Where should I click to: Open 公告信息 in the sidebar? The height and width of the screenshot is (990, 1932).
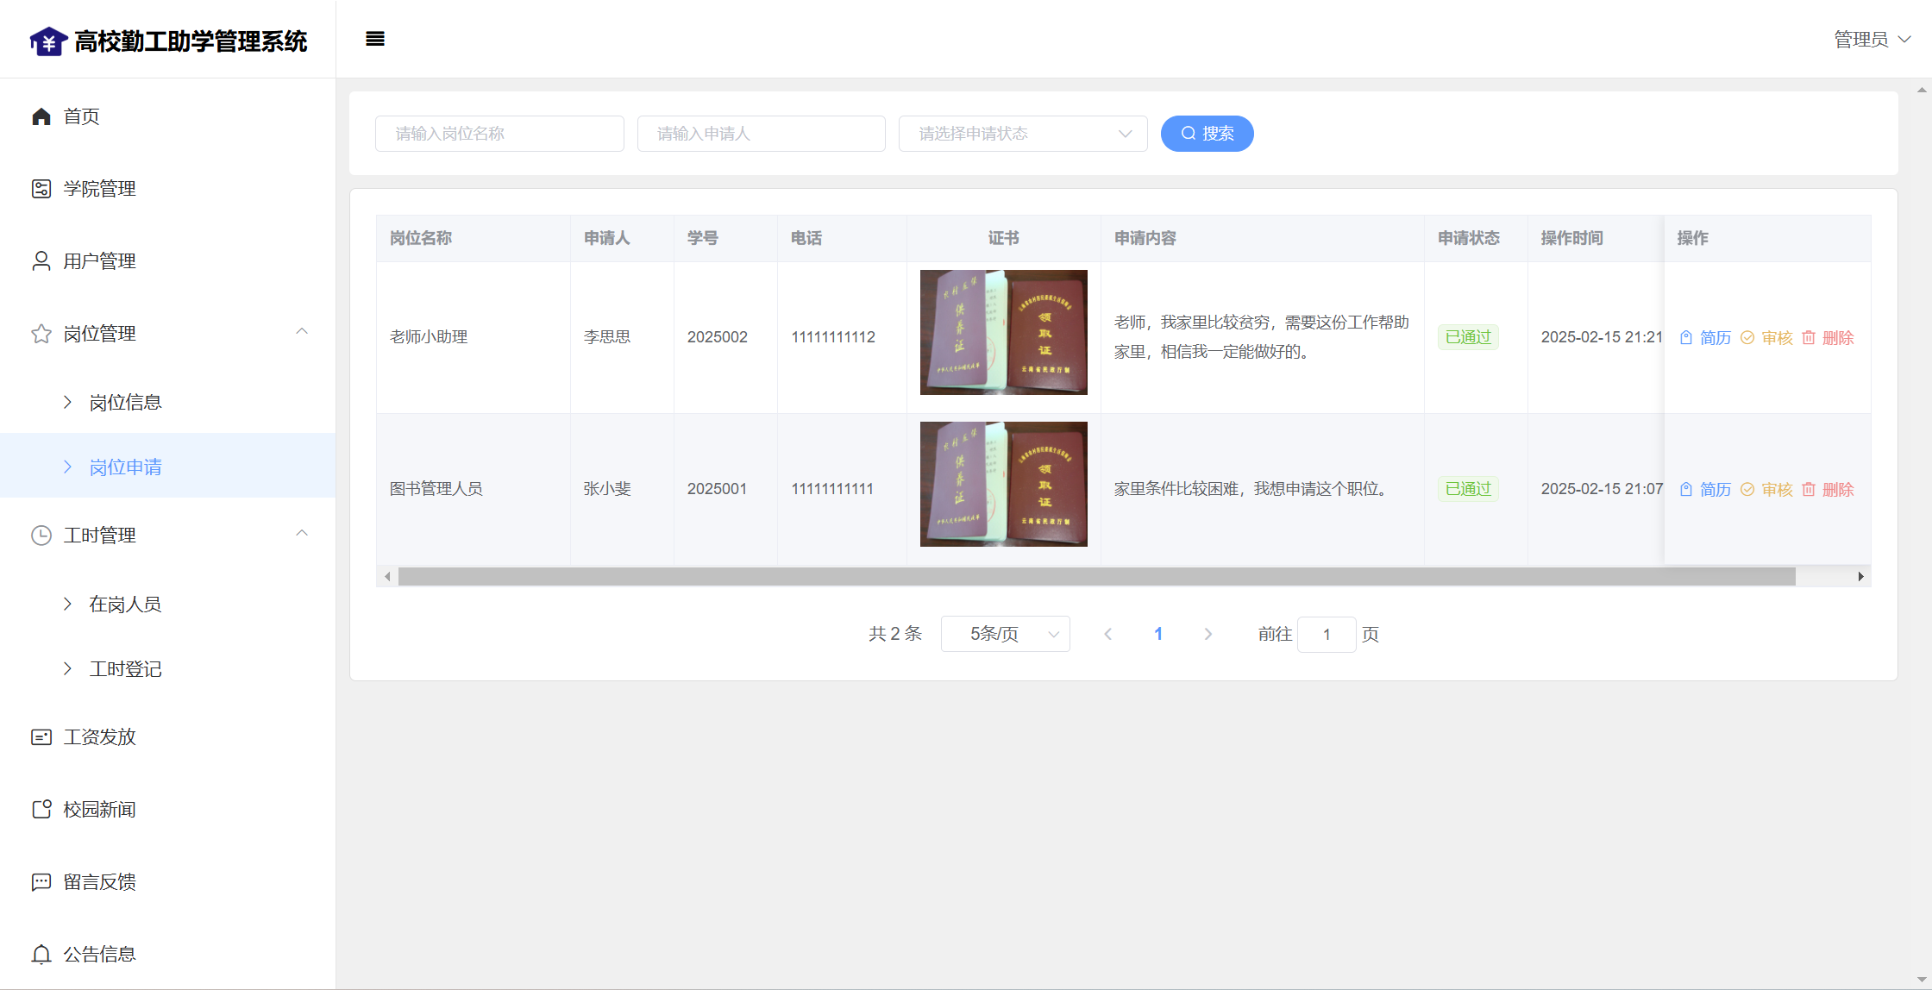[x=99, y=955]
